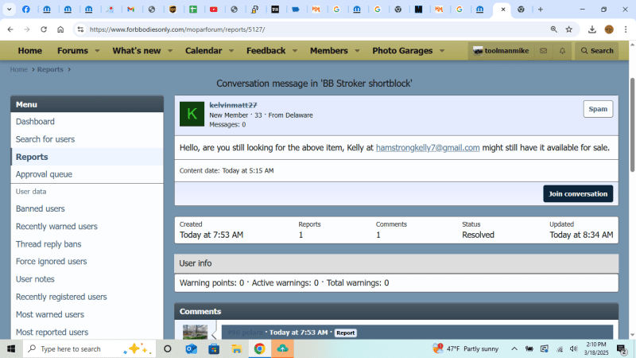Expand the Photo Garages dropdown arrow
The width and height of the screenshot is (636, 358).
point(442,51)
